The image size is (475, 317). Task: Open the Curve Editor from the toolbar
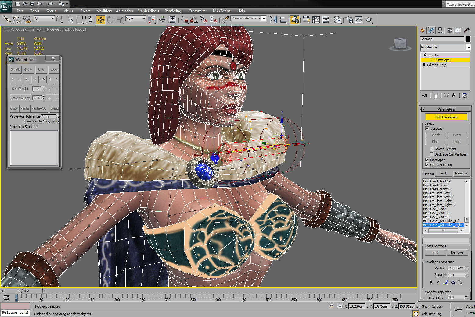pyautogui.click(x=316, y=19)
